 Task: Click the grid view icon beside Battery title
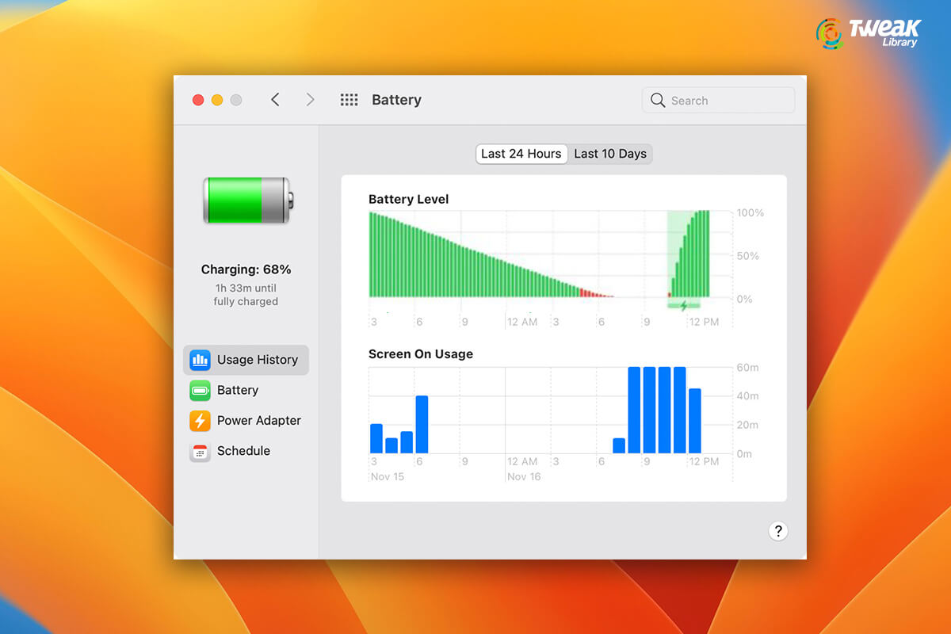tap(349, 100)
